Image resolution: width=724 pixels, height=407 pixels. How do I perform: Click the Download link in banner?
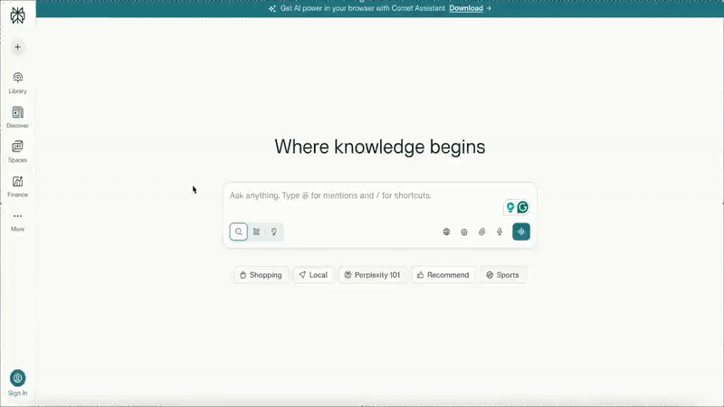(x=466, y=8)
